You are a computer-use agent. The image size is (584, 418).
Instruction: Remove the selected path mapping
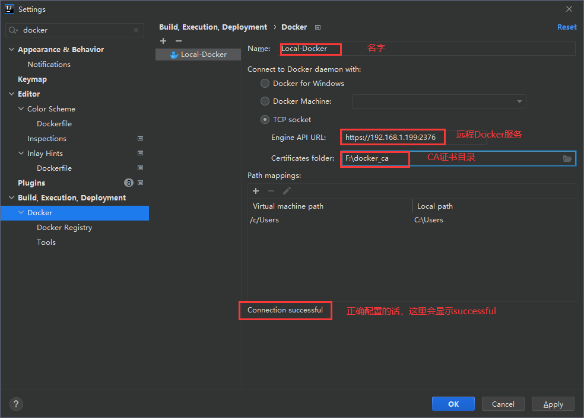[x=271, y=191]
